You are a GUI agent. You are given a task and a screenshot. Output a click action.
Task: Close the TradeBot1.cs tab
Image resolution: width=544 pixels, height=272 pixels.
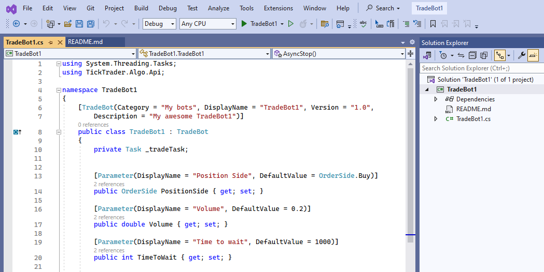tap(60, 42)
